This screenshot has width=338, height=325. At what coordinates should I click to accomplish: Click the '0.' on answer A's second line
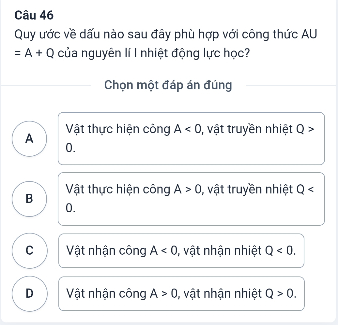coord(70,148)
